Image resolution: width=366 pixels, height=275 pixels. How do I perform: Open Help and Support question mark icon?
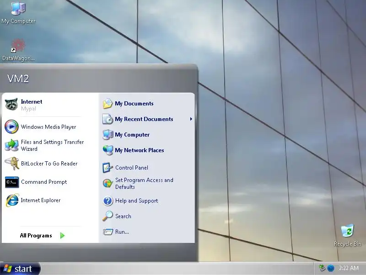pos(108,201)
